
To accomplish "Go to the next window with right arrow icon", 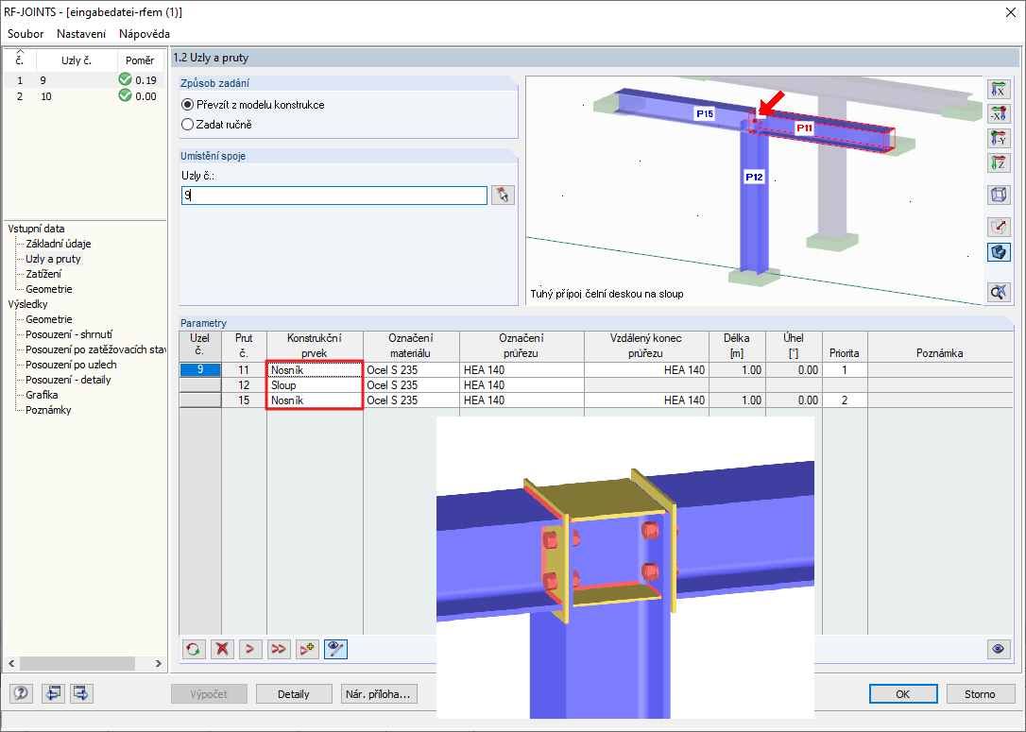I will (x=81, y=692).
